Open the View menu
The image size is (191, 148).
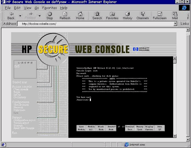(28, 8)
